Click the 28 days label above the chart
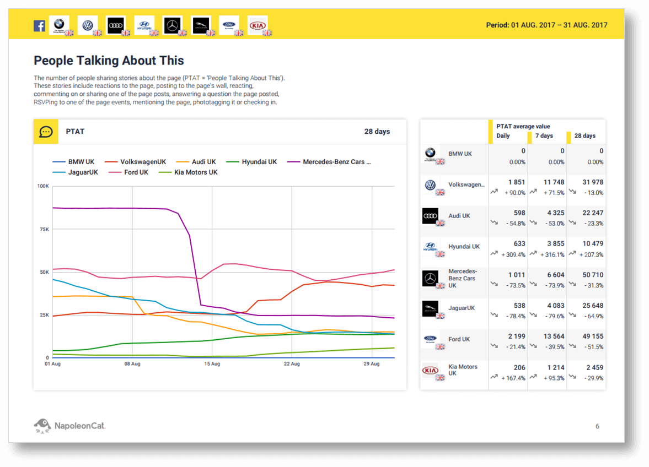This screenshot has width=649, height=467. coord(378,131)
